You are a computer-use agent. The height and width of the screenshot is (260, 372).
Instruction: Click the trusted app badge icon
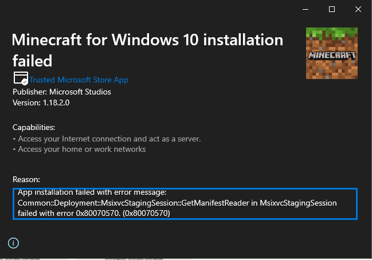(x=21, y=79)
